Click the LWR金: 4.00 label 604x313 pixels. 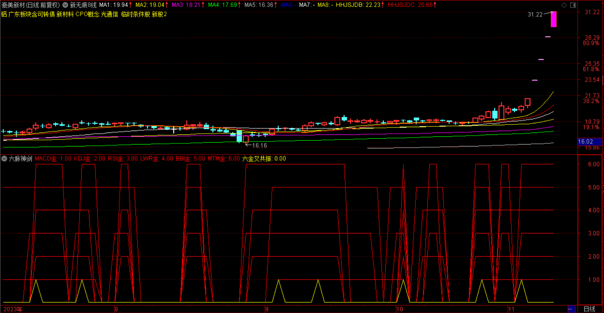(x=157, y=159)
